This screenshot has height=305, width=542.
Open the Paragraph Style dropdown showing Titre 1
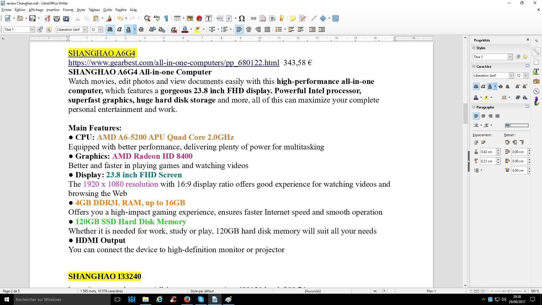point(32,30)
